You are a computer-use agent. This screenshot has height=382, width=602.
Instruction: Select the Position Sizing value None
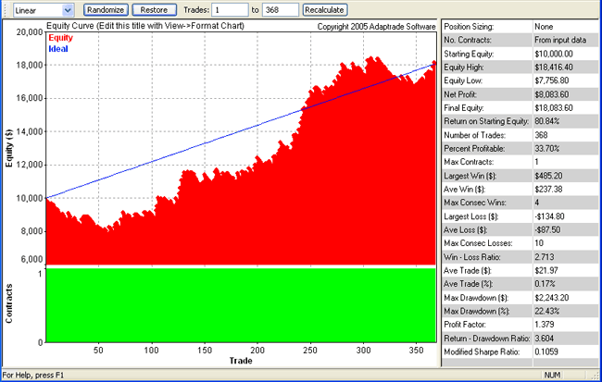pyautogui.click(x=544, y=27)
